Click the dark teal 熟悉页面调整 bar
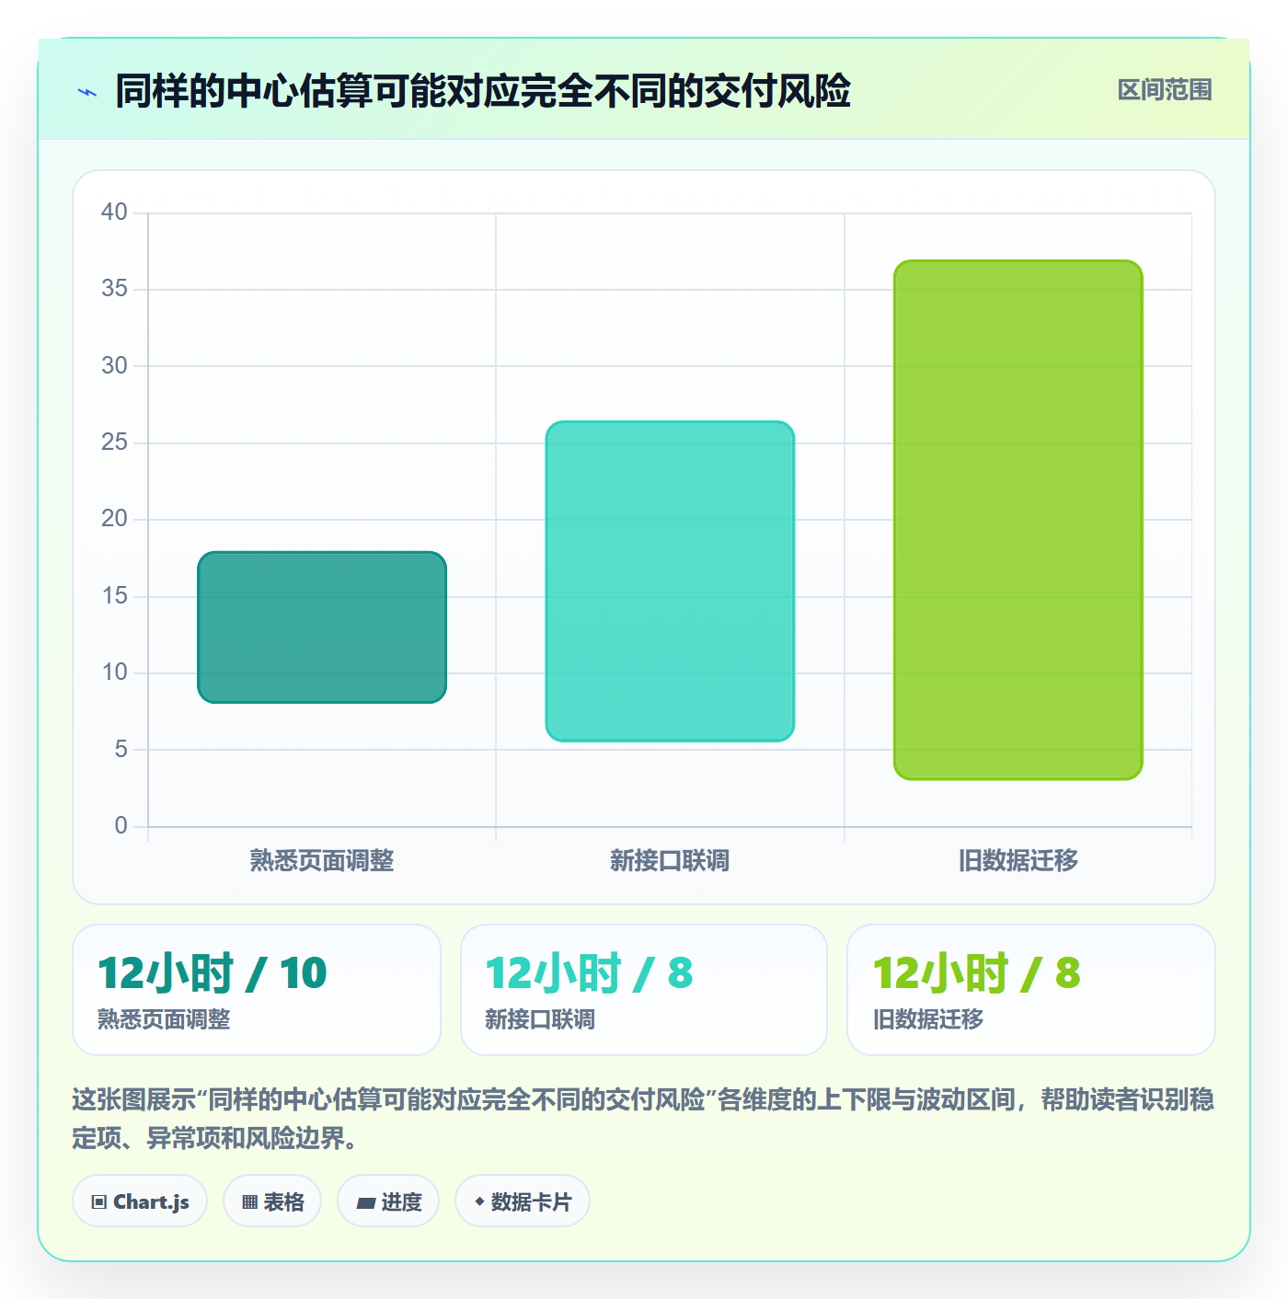The width and height of the screenshot is (1288, 1299). click(x=322, y=627)
